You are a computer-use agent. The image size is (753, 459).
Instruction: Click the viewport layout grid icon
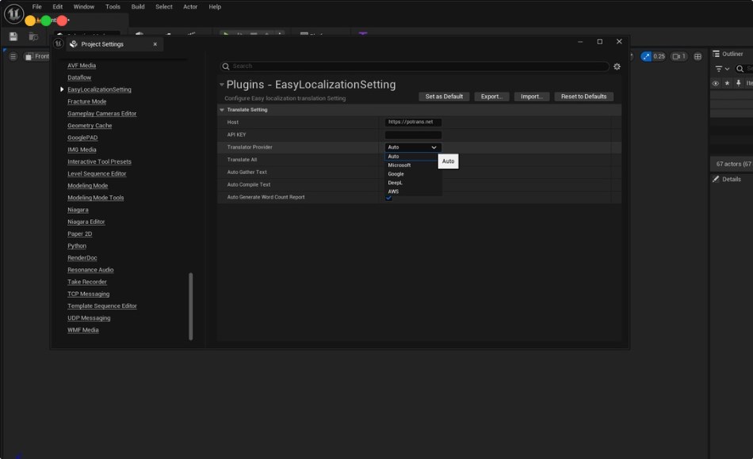[x=698, y=56]
